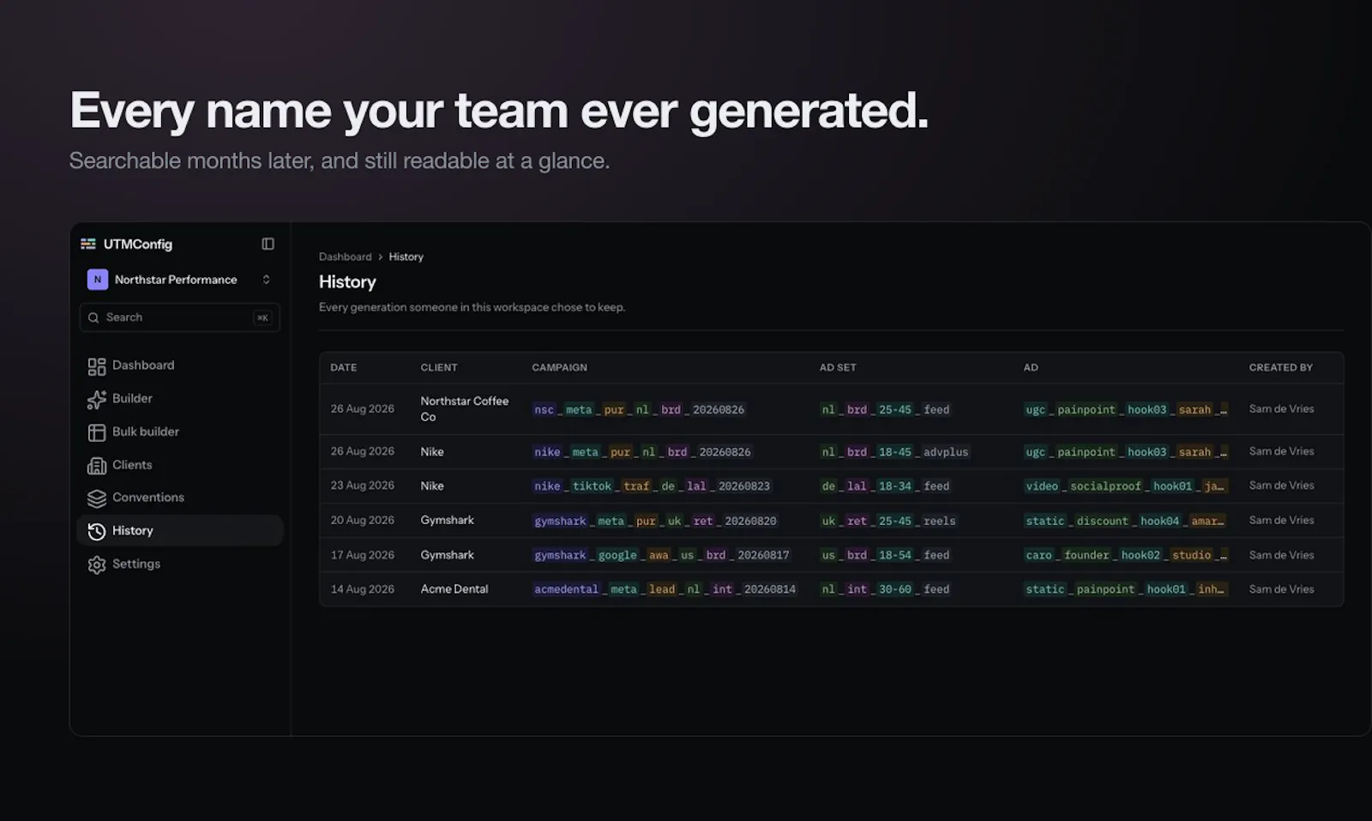Click the Acme Dental client cell

pyautogui.click(x=454, y=589)
